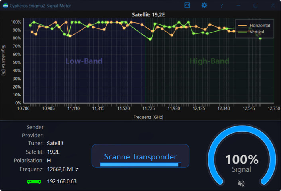Click the signal curve icon in title bar
The width and height of the screenshot is (281, 191).
click(x=187, y=5)
